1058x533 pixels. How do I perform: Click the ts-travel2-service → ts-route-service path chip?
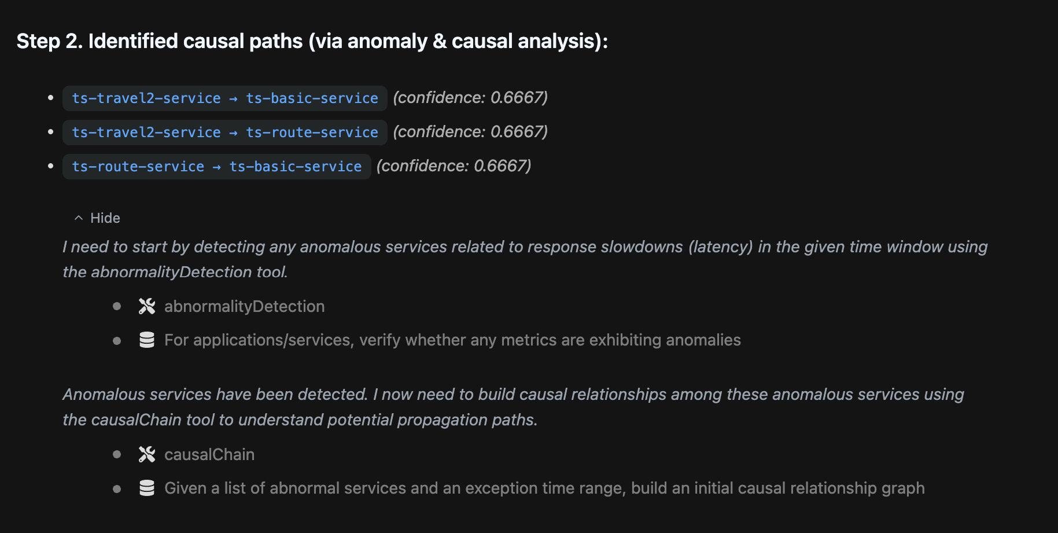click(x=224, y=133)
